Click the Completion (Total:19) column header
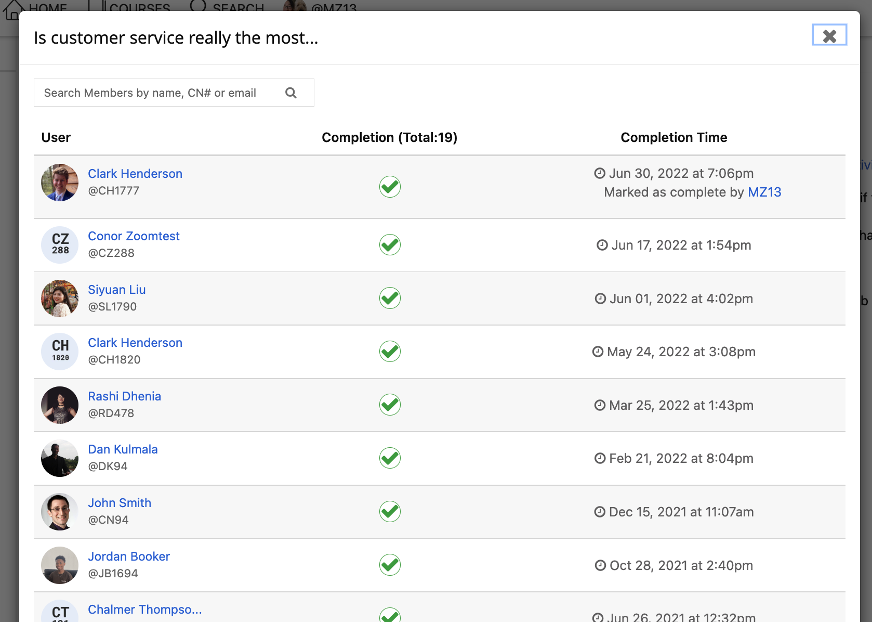The image size is (872, 622). click(x=390, y=137)
